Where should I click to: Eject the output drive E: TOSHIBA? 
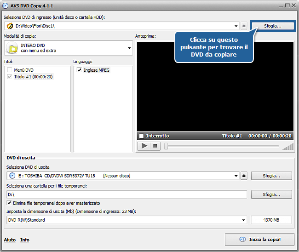[244, 176]
